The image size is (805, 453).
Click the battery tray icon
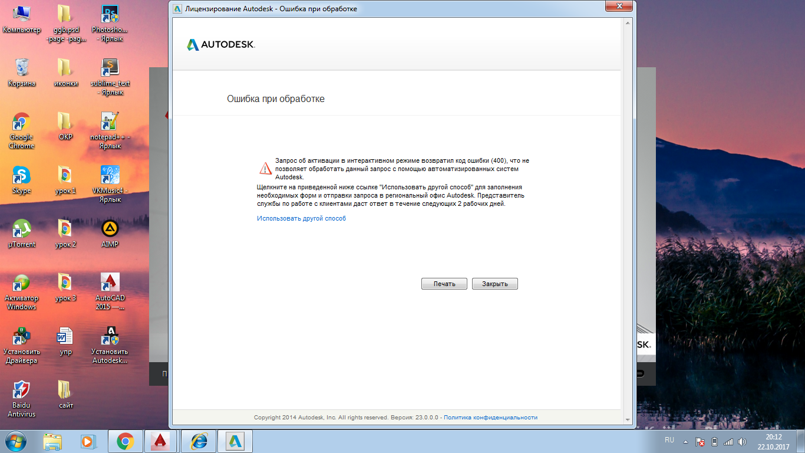715,441
